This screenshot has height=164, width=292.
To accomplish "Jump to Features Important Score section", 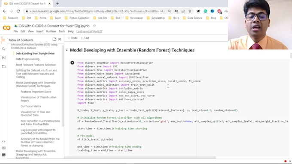I will pyautogui.click(x=36, y=92).
